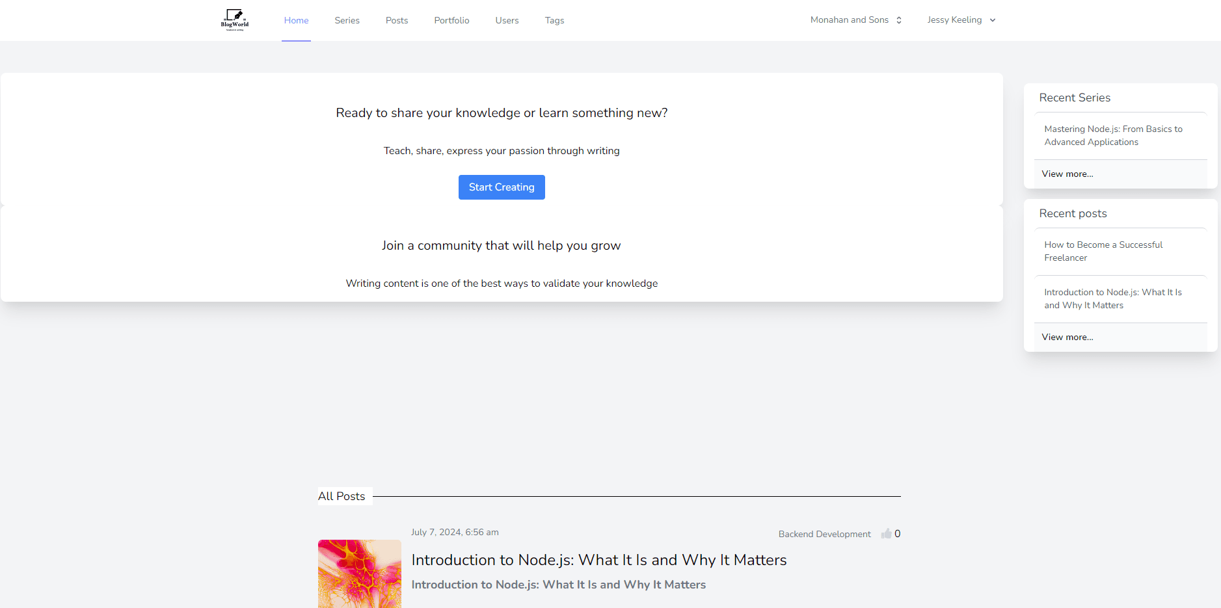Open sidebar Introduction to Node.js post
This screenshot has width=1221, height=608.
click(1112, 299)
